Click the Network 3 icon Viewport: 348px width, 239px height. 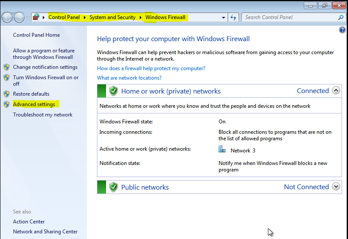pyautogui.click(x=222, y=149)
